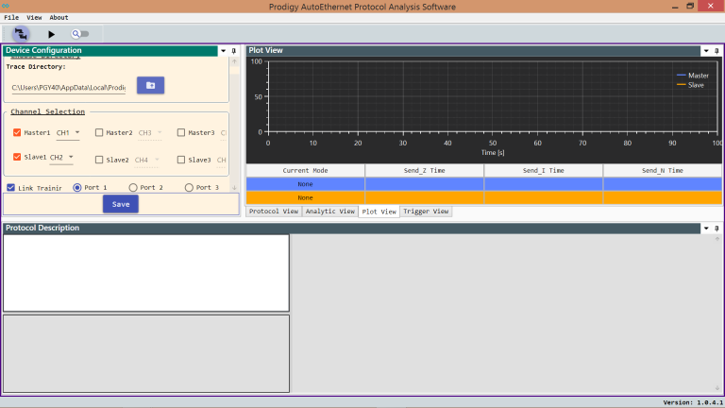Open the Slave1 CH2 channel dropdown

[x=61, y=158]
